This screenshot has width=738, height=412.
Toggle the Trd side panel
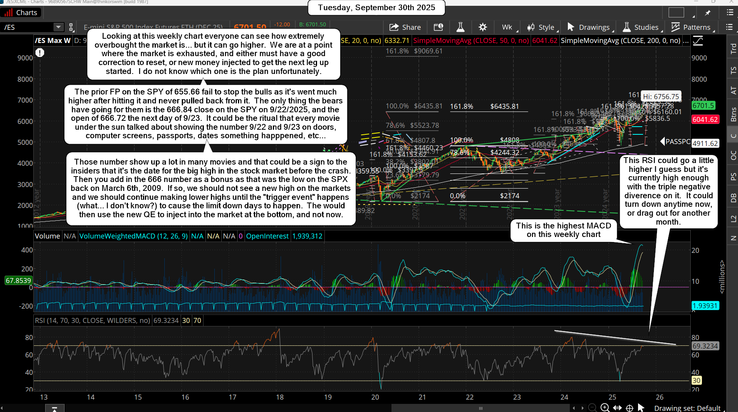pyautogui.click(x=733, y=48)
